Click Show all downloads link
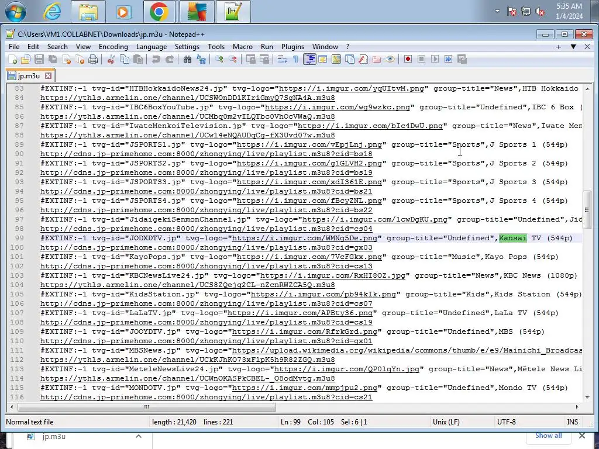The image size is (599, 449). [548, 436]
